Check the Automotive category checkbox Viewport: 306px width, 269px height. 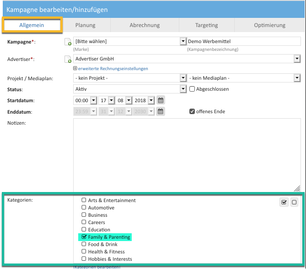point(84,208)
